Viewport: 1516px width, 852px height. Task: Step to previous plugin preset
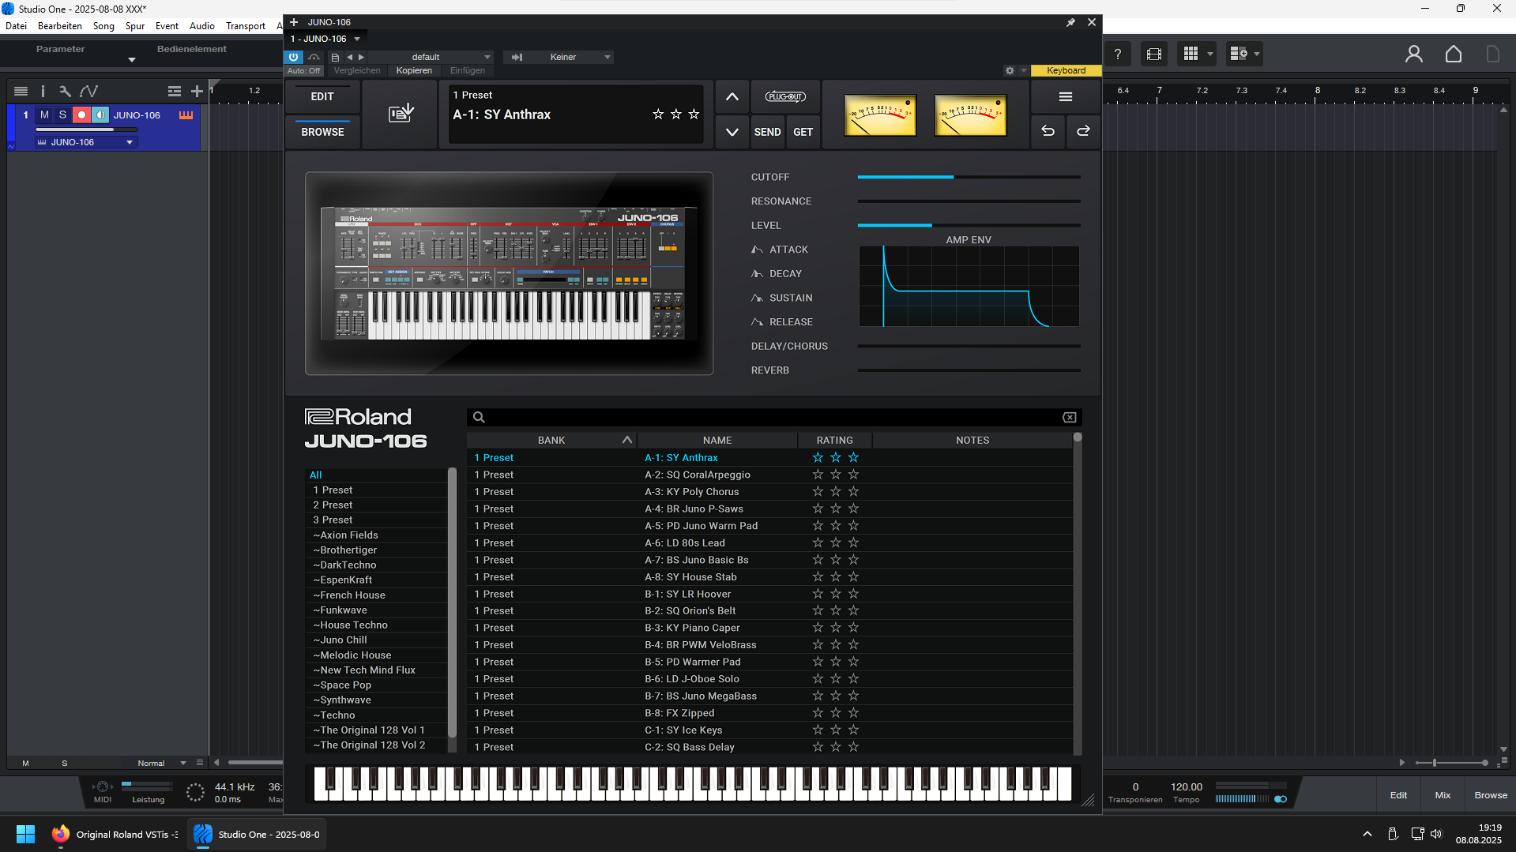(x=349, y=57)
